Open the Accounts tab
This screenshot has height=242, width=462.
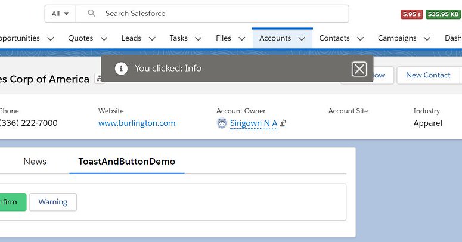(275, 38)
